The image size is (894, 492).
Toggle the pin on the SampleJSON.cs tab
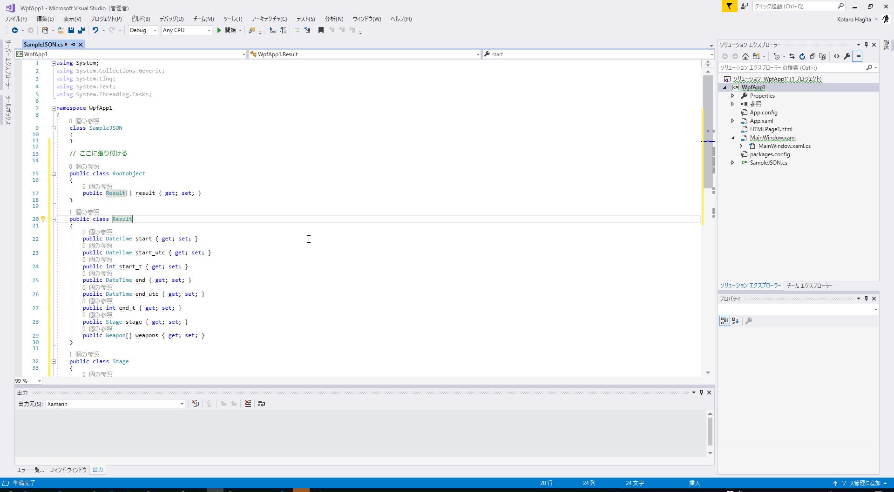[73, 44]
